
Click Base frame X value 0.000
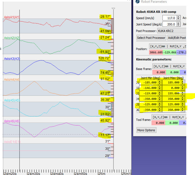click(159, 72)
